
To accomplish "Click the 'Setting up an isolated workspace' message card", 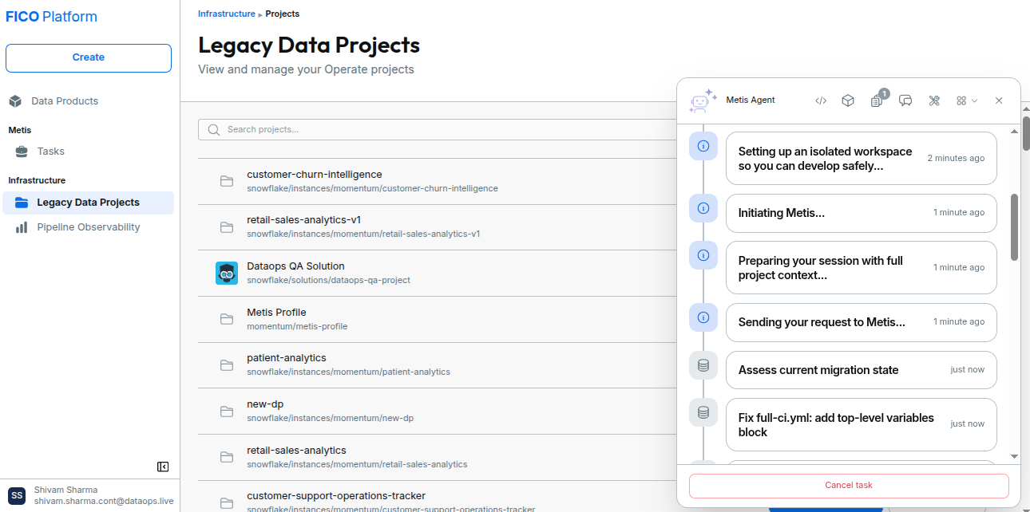I will (x=862, y=158).
